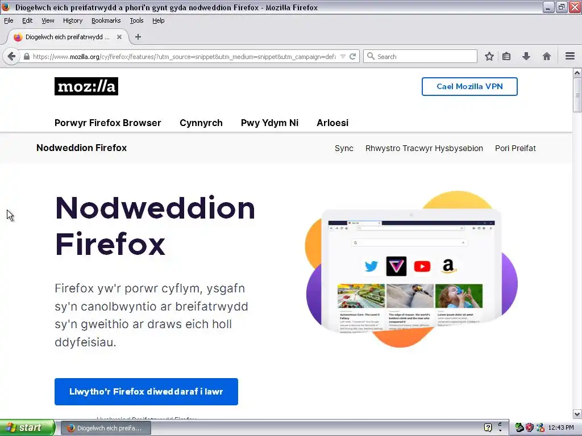Close the Diogelwch eich preifatrwydd tab
582x436 pixels.
pyautogui.click(x=119, y=37)
